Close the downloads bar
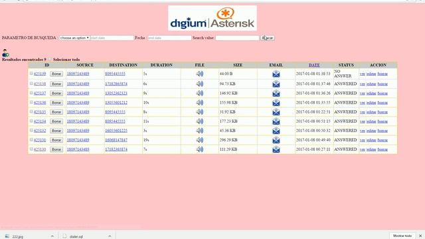The image size is (425, 239). [x=420, y=236]
